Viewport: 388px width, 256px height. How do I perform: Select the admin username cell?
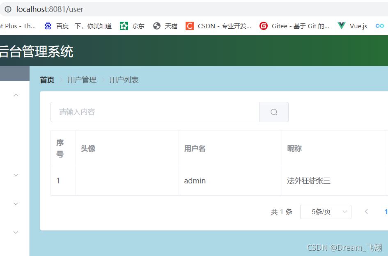click(x=230, y=181)
